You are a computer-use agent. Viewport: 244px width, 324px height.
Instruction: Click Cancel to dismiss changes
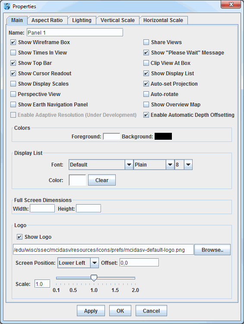coord(151,311)
